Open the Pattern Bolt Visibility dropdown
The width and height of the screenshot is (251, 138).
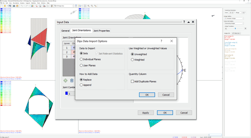pyautogui.click(x=243, y=23)
